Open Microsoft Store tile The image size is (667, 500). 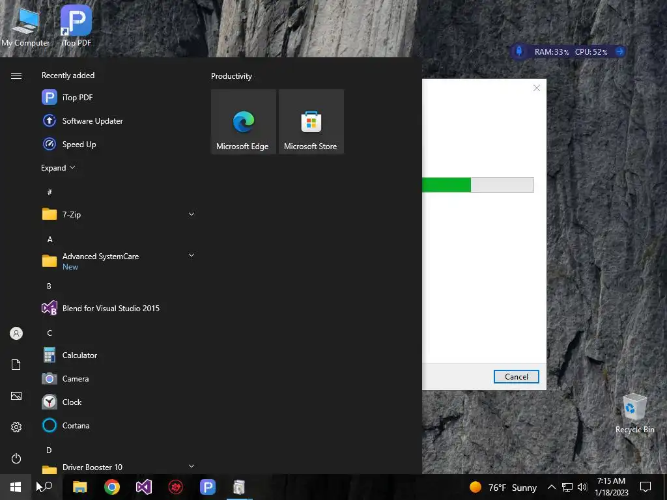coord(311,122)
